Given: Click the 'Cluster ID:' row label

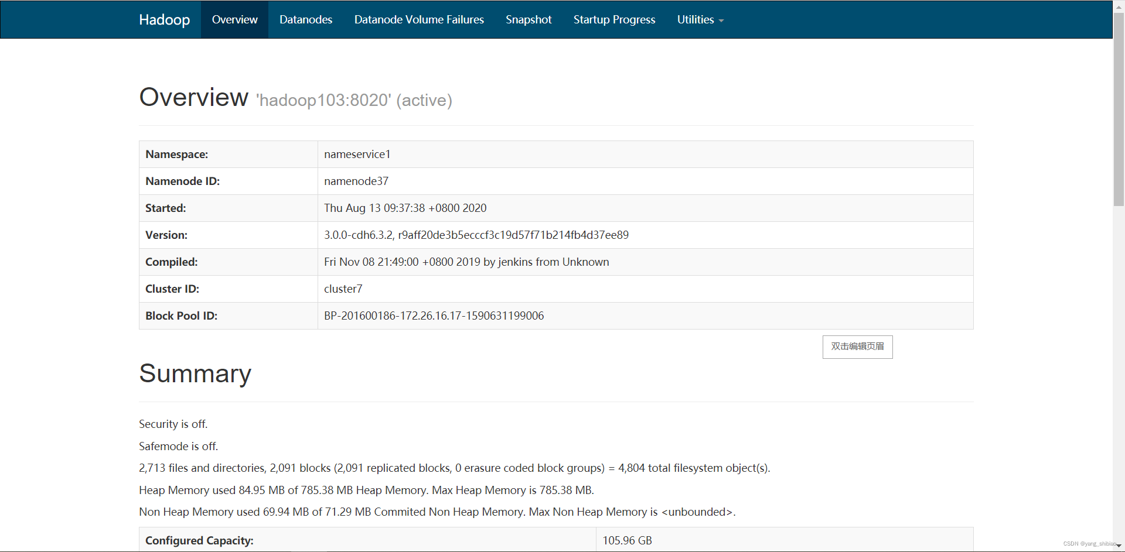Looking at the screenshot, I should click(x=172, y=289).
